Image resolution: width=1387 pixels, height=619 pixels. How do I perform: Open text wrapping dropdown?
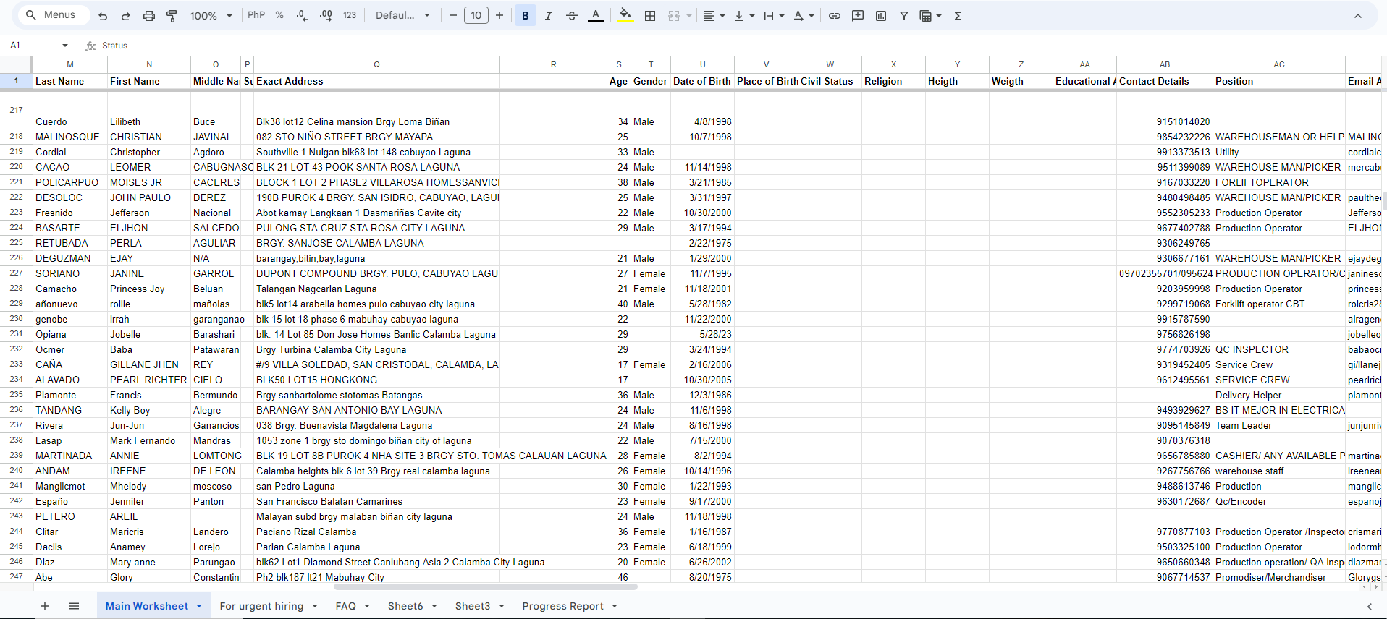(x=774, y=15)
